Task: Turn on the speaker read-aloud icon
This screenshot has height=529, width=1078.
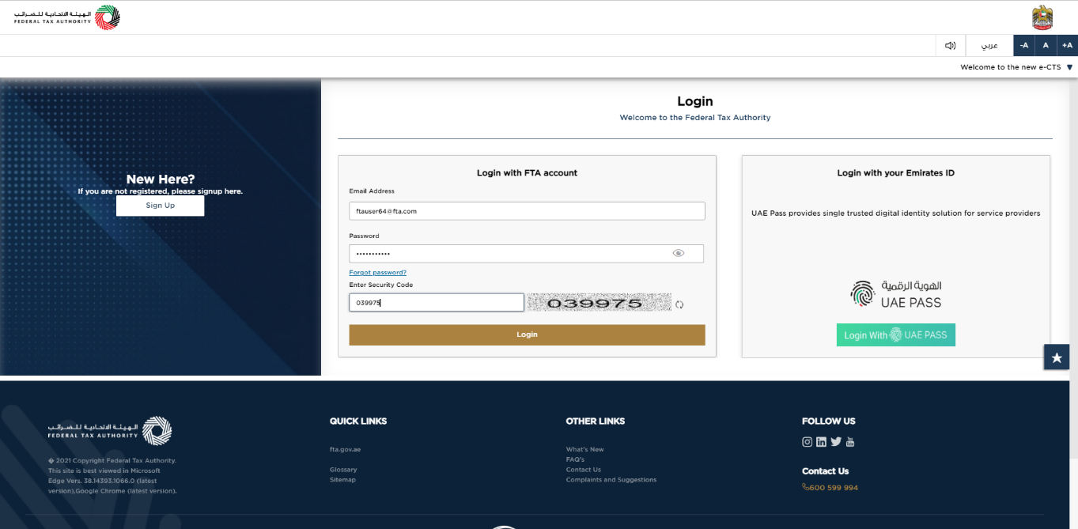Action: (x=951, y=45)
